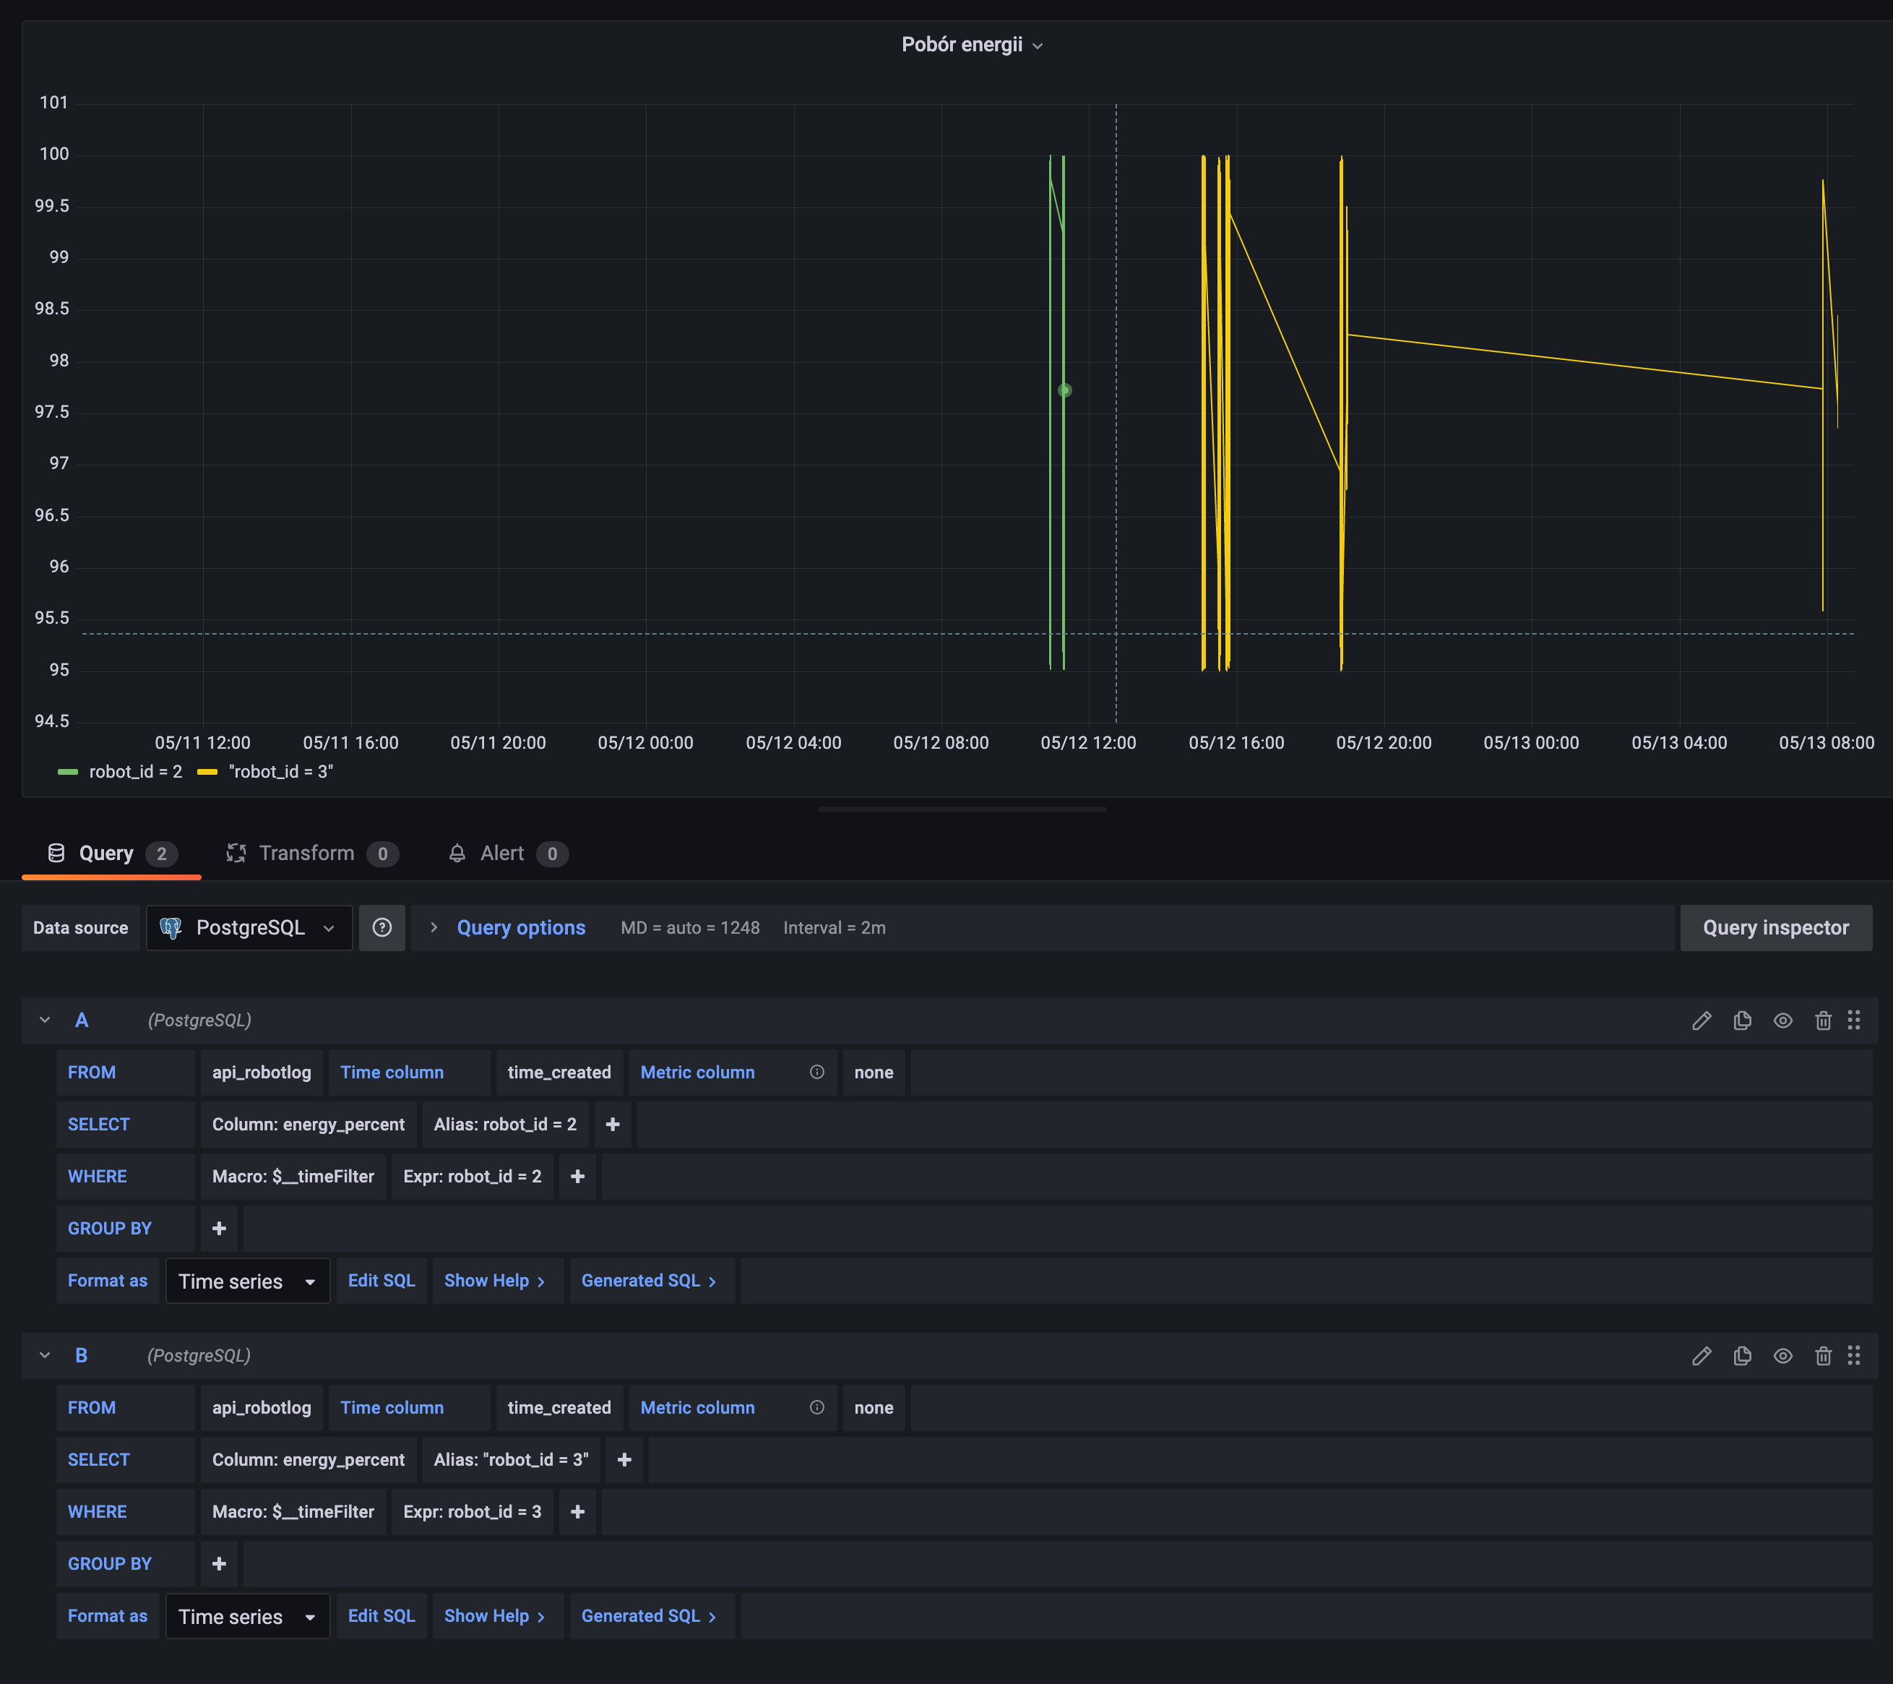Select the Transform tab

[307, 851]
